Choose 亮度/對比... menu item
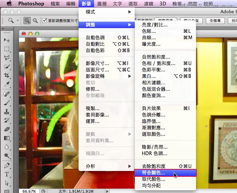This screenshot has width=237, height=193. click(x=165, y=25)
